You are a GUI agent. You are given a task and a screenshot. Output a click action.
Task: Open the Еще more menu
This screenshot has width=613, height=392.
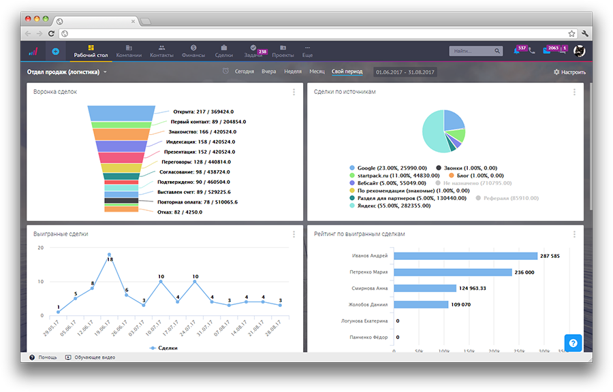point(307,51)
